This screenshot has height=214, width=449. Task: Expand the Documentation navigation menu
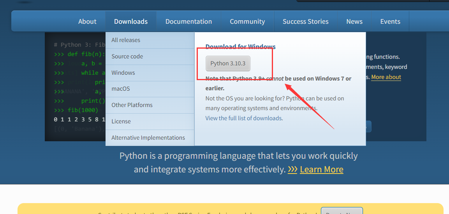(x=188, y=21)
